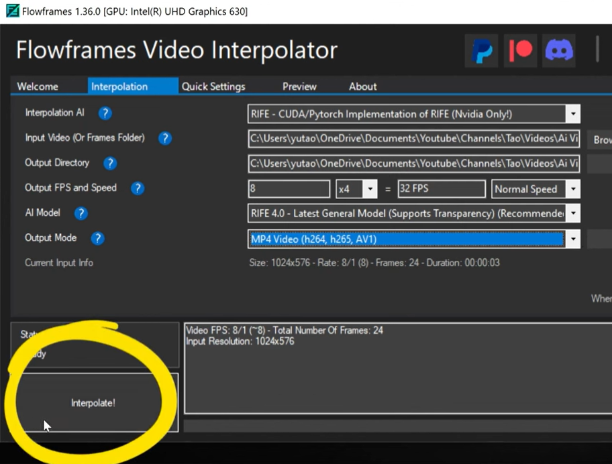612x464 pixels.
Task: Open the About tab
Action: [x=362, y=86]
